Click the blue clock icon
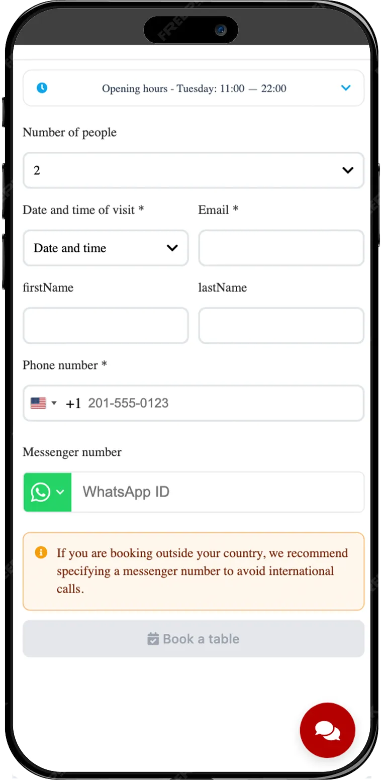The width and height of the screenshot is (381, 780). (42, 88)
